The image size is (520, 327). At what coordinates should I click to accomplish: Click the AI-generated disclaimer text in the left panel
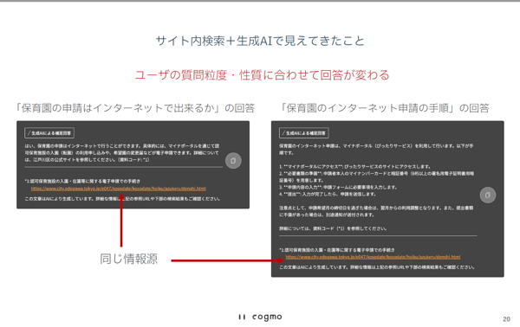coord(122,199)
